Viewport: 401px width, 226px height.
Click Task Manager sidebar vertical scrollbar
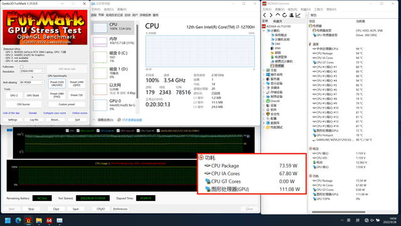click(x=137, y=62)
